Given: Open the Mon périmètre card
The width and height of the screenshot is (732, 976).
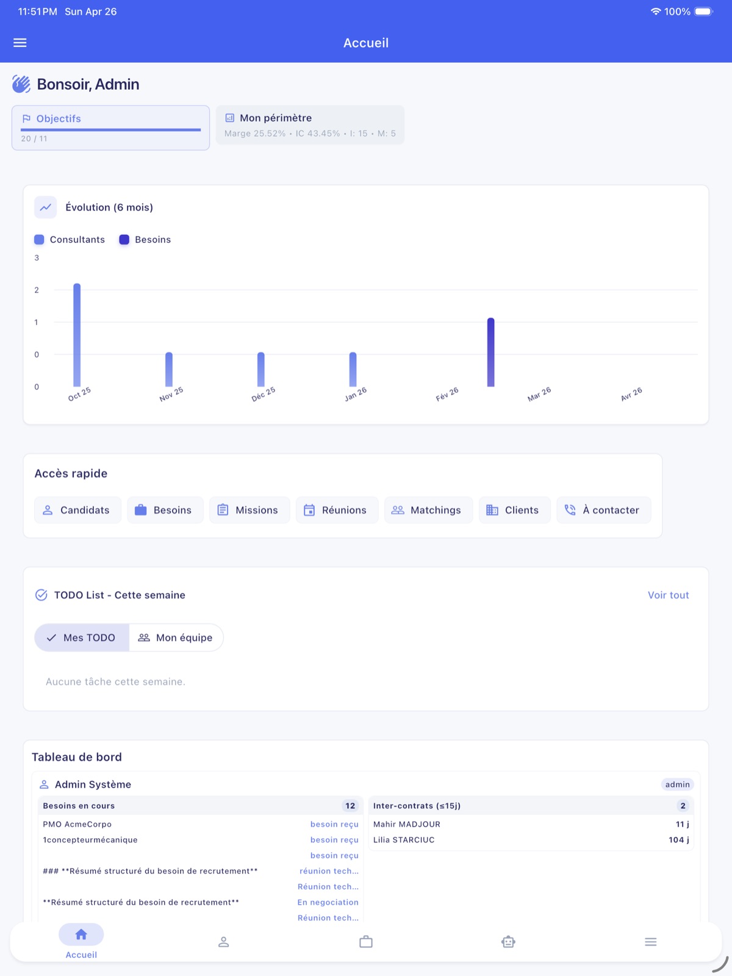Looking at the screenshot, I should tap(310, 125).
